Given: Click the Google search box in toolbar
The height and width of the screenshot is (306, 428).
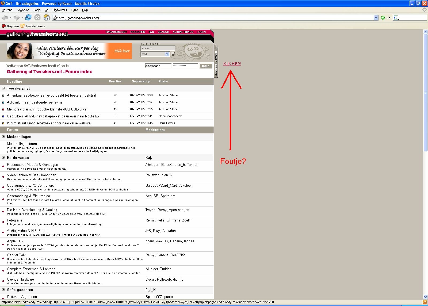Looking at the screenshot, I should pyautogui.click(x=413, y=18).
